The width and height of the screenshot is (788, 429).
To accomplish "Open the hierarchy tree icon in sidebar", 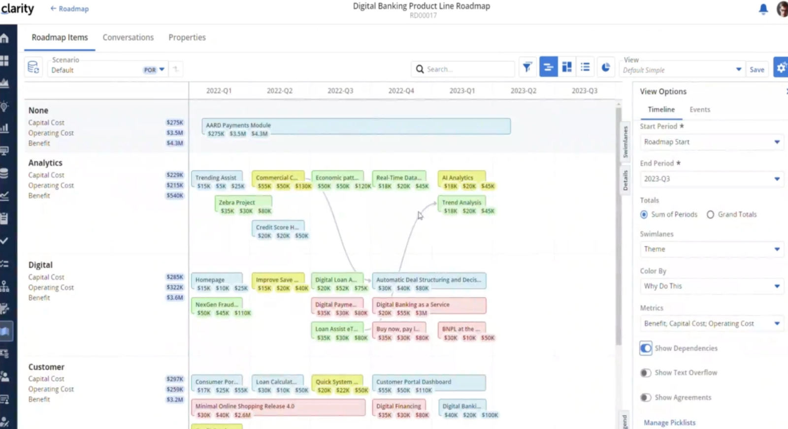I will (5, 286).
